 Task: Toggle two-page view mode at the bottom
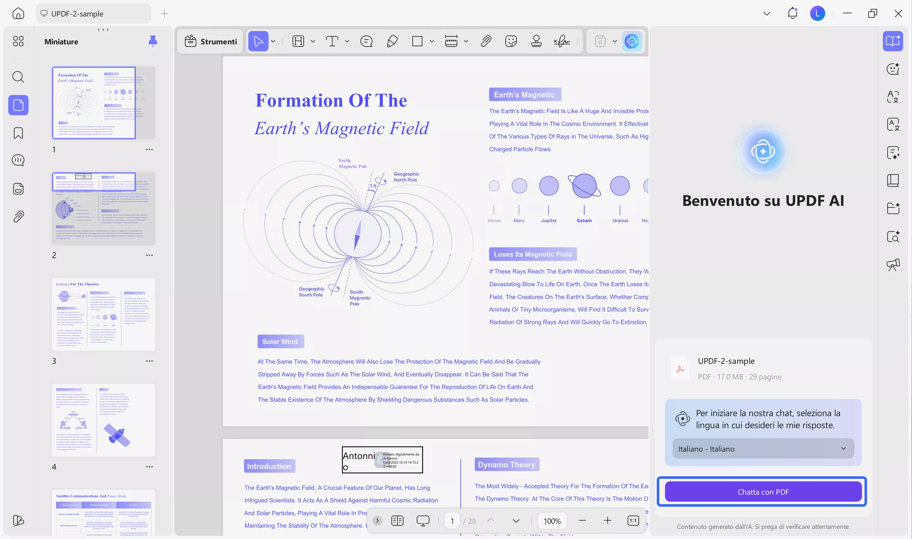click(x=397, y=521)
